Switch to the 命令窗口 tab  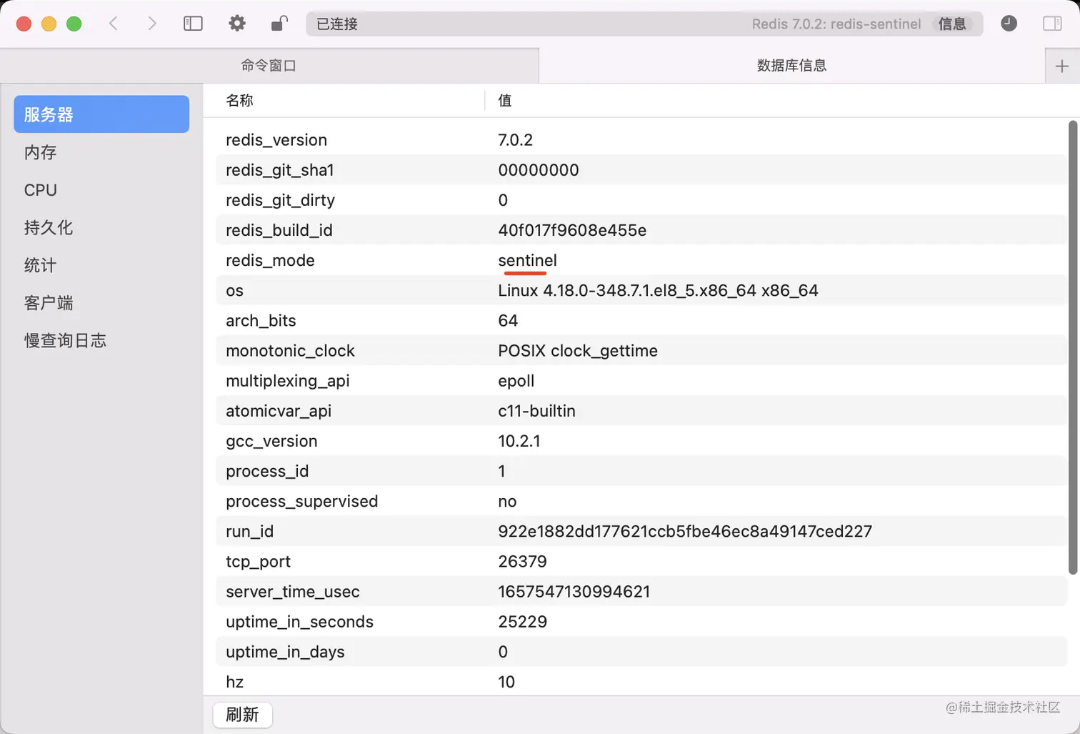click(x=269, y=65)
